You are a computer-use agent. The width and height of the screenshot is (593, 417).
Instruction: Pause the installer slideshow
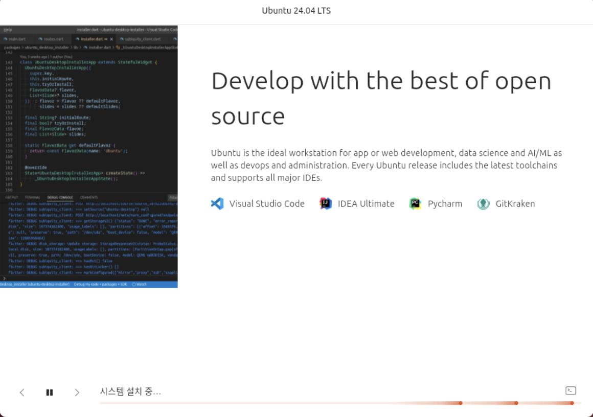click(50, 392)
